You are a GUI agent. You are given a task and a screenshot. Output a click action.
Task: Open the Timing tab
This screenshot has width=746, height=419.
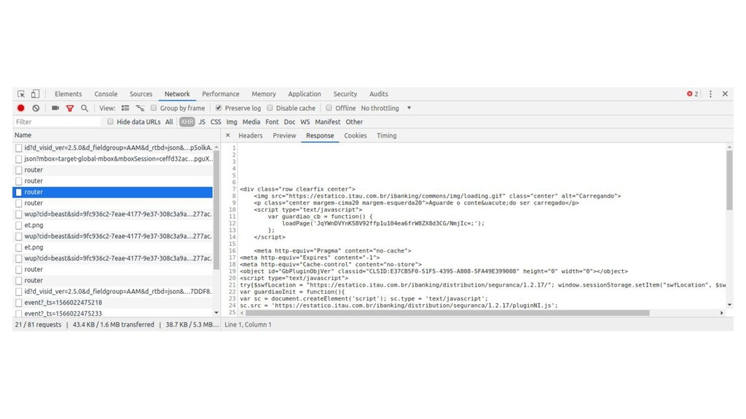click(x=386, y=136)
